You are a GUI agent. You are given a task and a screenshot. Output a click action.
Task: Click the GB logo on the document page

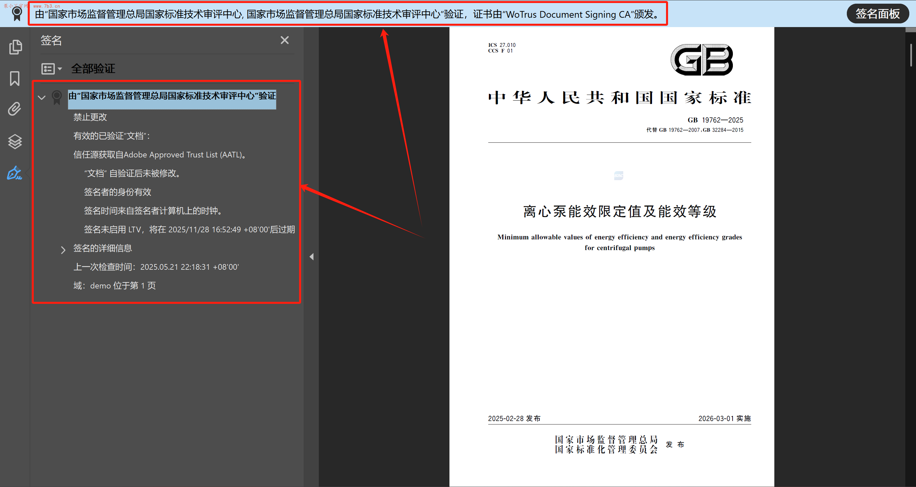click(701, 60)
